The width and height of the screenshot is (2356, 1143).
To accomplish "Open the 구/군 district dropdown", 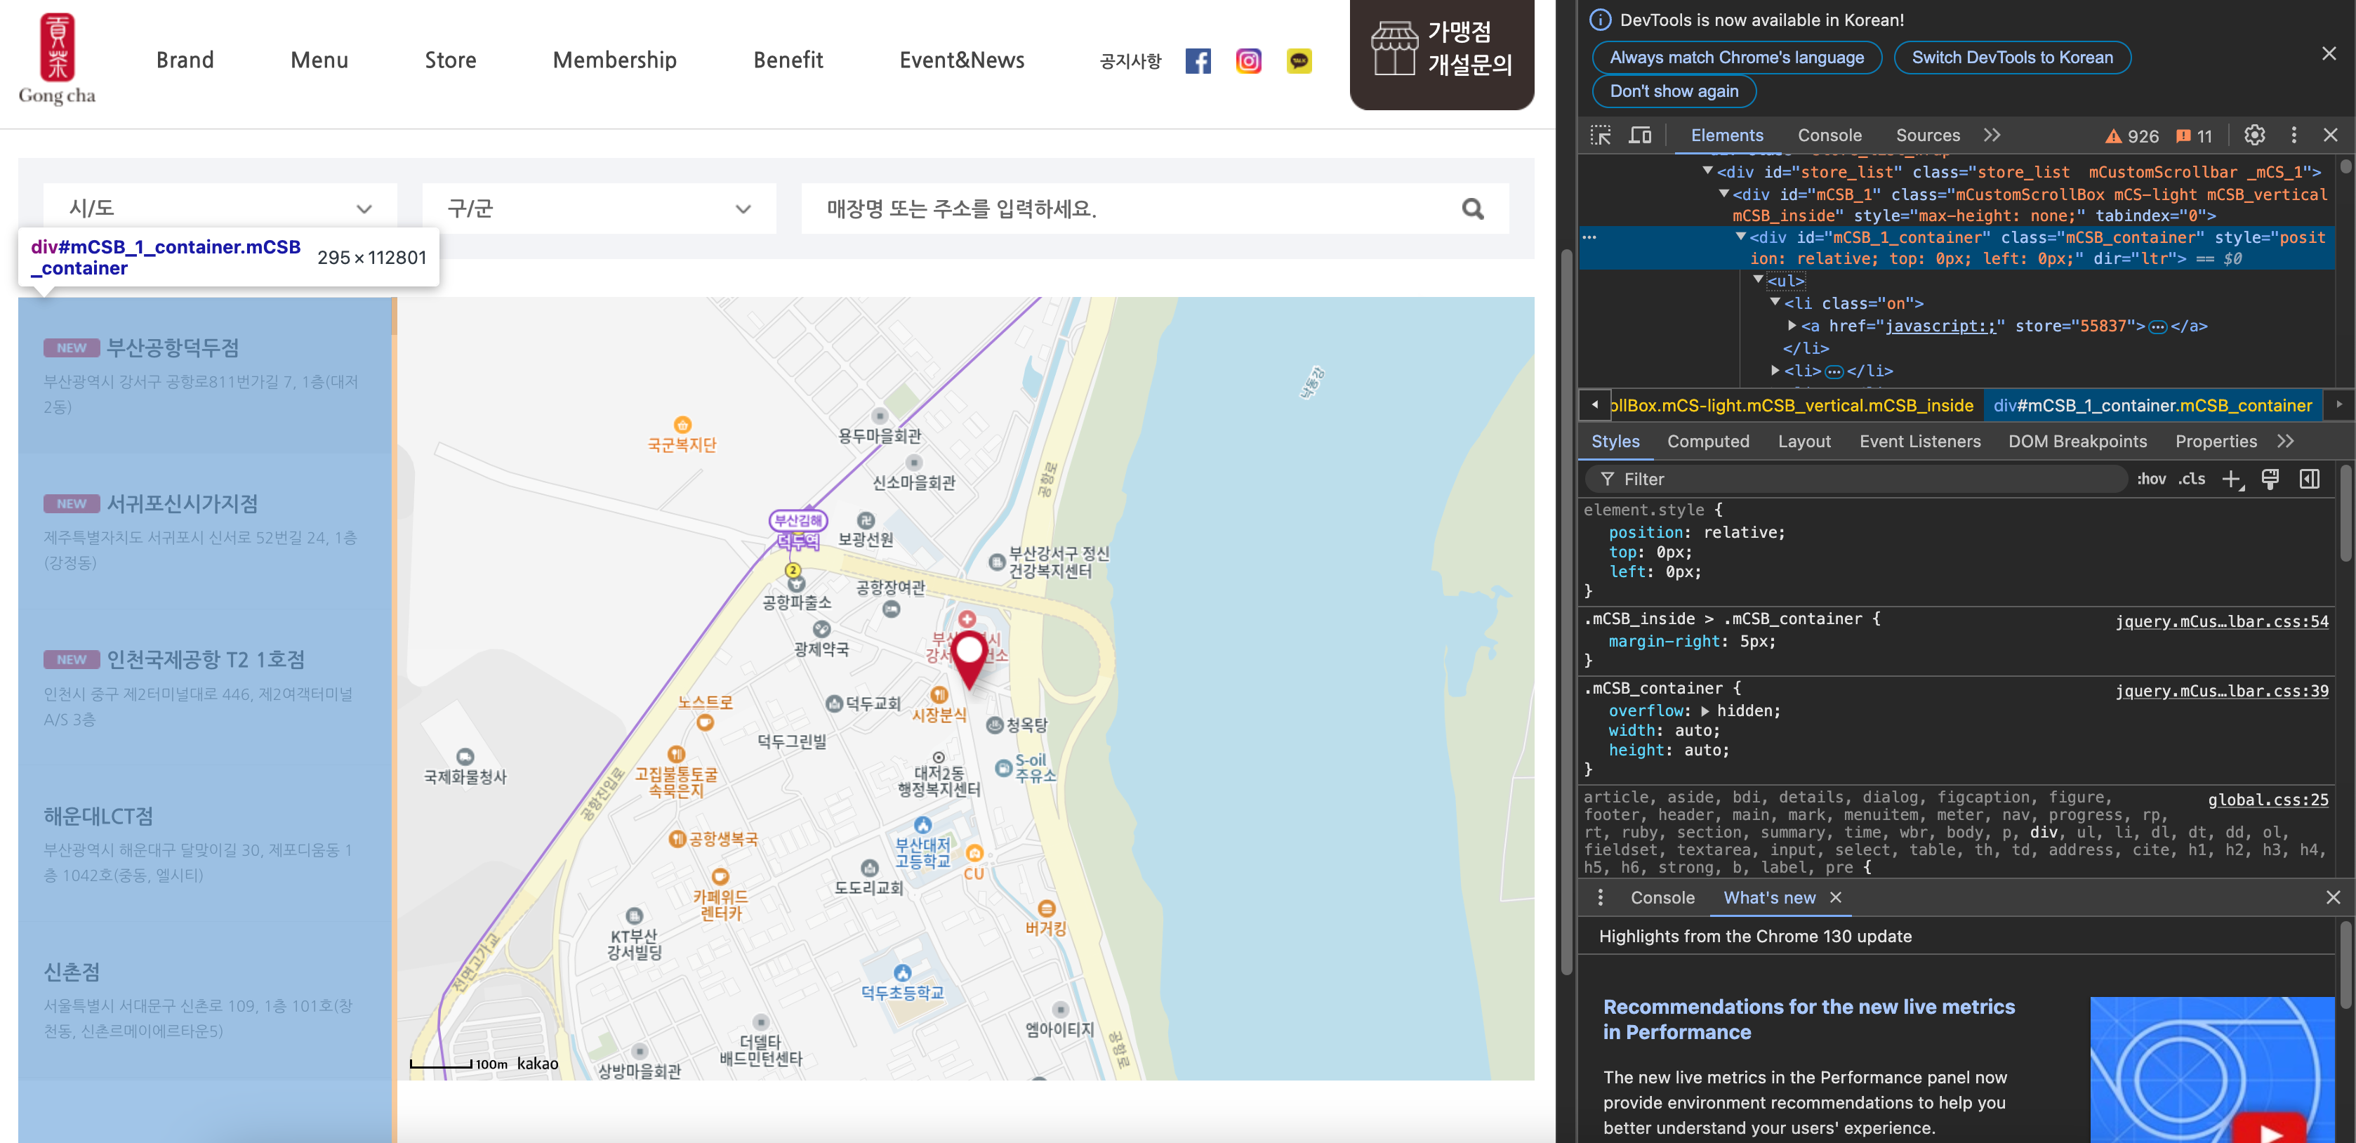I will [598, 209].
